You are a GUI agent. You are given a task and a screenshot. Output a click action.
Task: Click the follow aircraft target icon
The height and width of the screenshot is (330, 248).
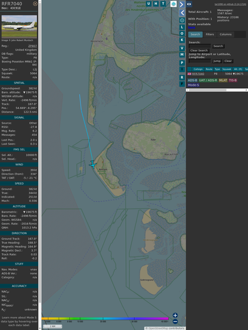click(x=182, y=20)
